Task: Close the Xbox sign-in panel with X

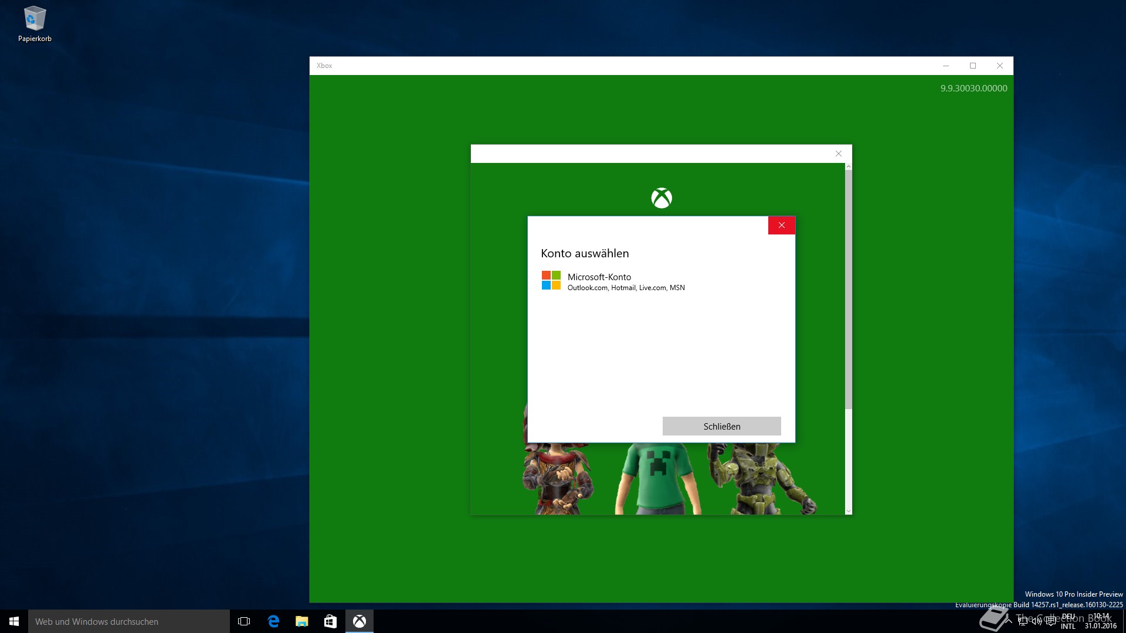Action: pos(839,154)
